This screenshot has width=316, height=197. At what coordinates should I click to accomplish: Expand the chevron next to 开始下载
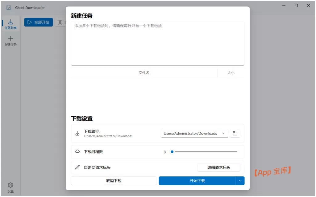point(240,181)
